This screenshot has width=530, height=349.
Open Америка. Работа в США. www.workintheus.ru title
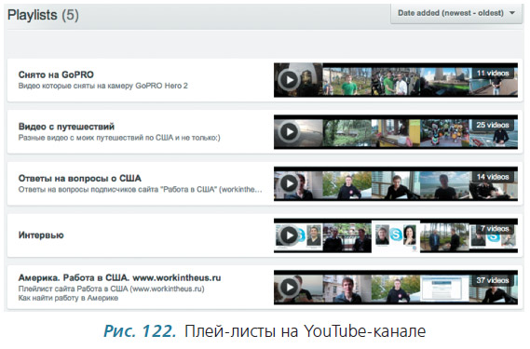(x=119, y=277)
